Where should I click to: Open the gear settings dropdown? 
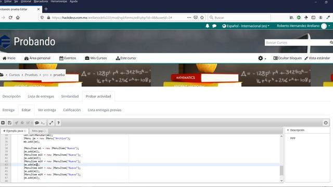262,58
